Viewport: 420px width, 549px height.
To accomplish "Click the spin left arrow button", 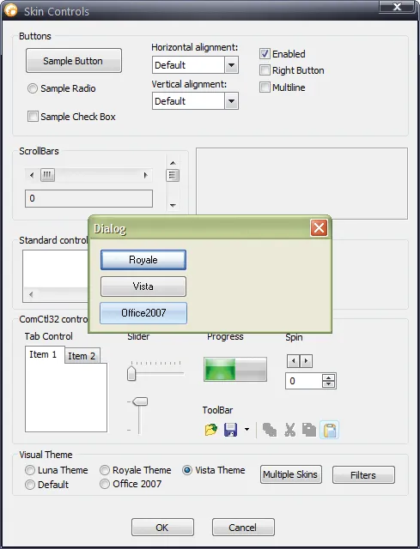I will tap(294, 360).
